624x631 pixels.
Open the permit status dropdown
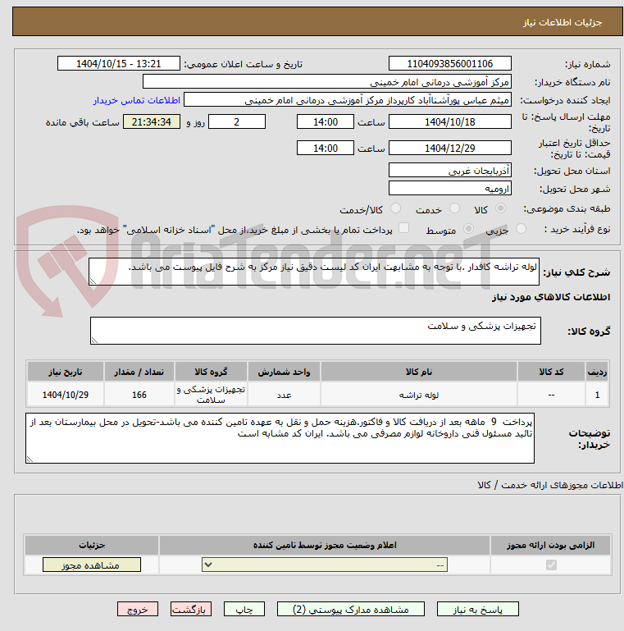click(325, 565)
